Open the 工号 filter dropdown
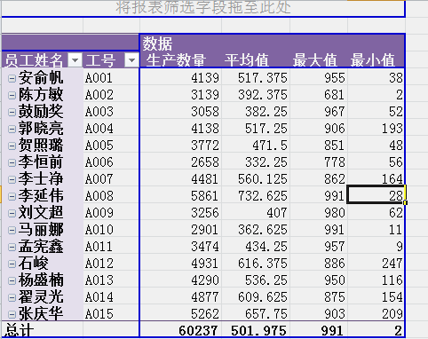The width and height of the screenshot is (428, 339). [x=131, y=60]
